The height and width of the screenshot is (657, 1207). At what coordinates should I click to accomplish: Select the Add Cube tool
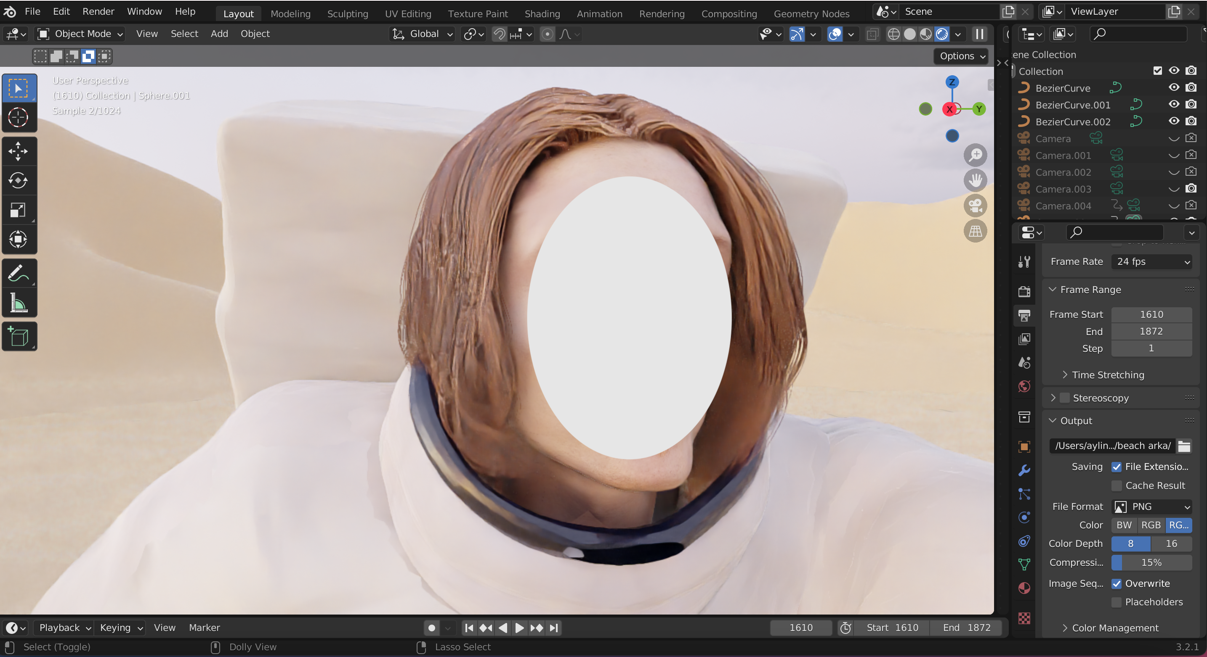pyautogui.click(x=19, y=336)
